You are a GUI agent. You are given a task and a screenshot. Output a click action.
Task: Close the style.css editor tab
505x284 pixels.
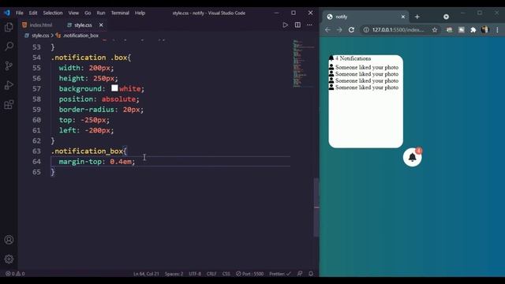coord(101,24)
